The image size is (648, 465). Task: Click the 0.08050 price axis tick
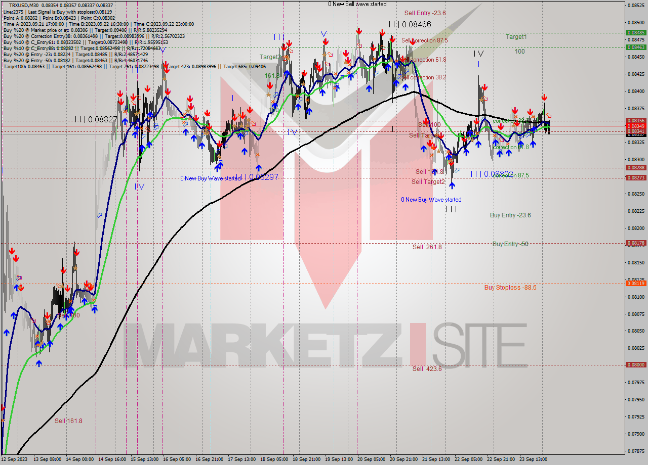click(x=636, y=331)
